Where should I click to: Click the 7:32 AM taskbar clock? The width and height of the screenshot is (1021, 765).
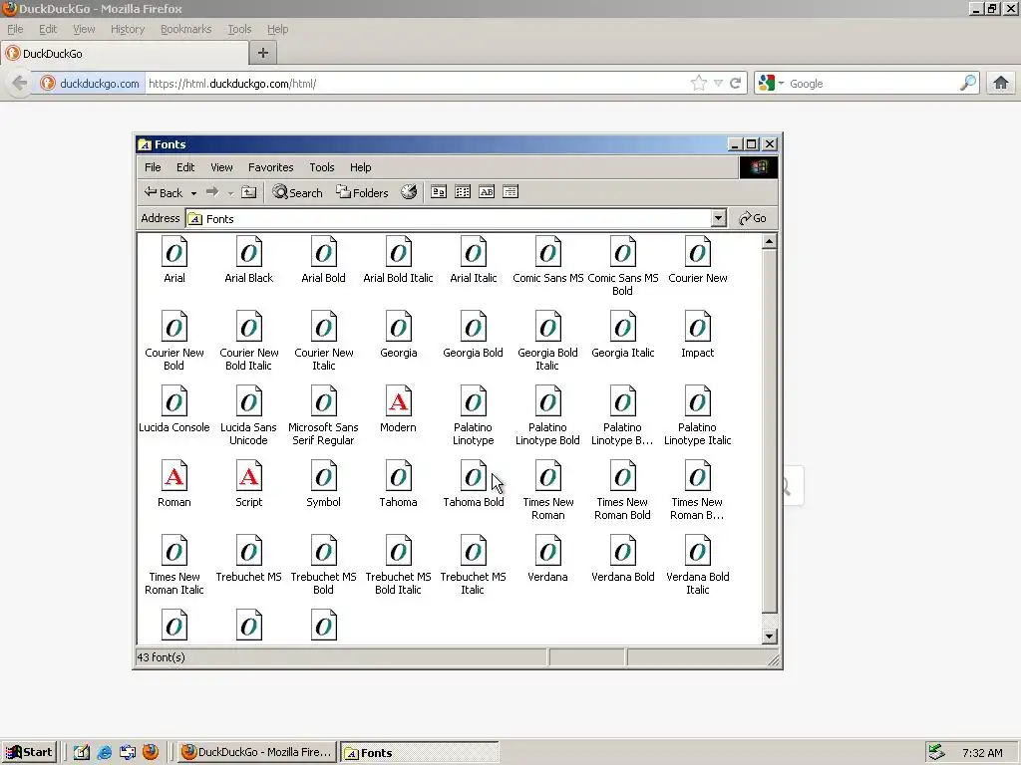coord(982,753)
